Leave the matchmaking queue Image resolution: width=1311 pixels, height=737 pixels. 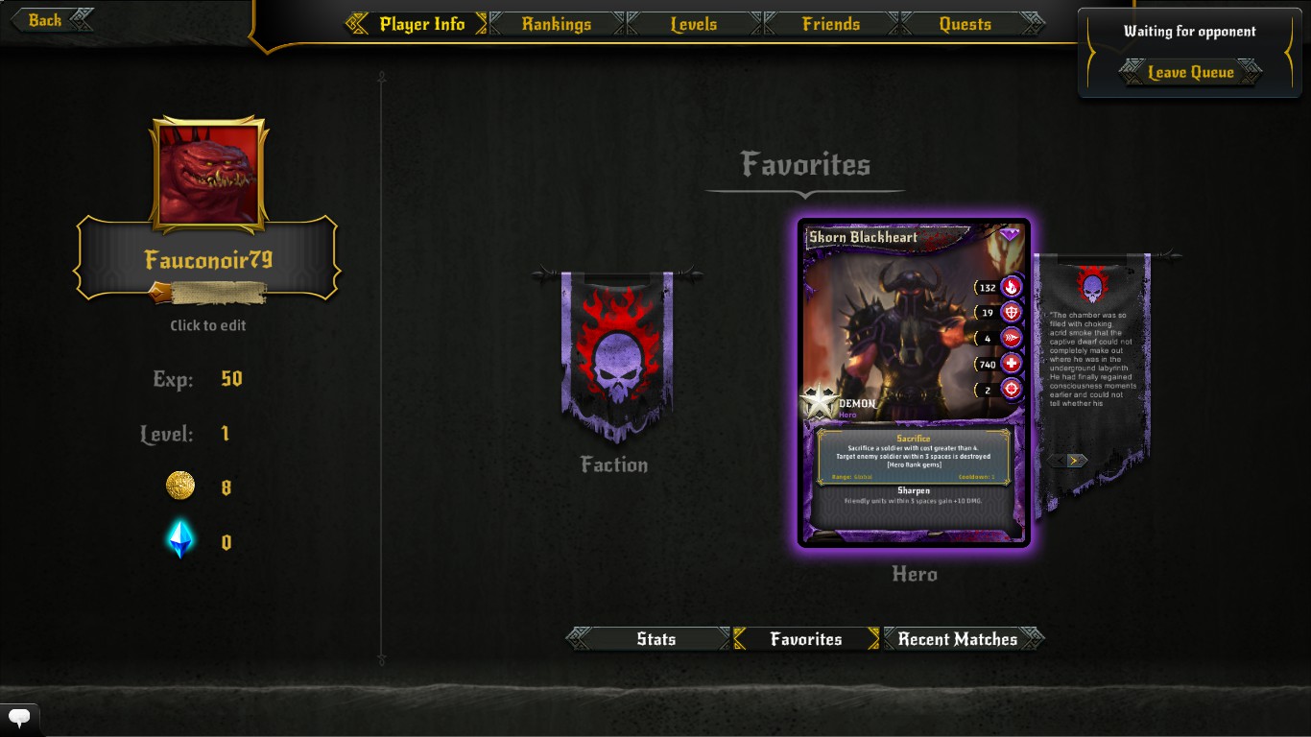(x=1191, y=72)
